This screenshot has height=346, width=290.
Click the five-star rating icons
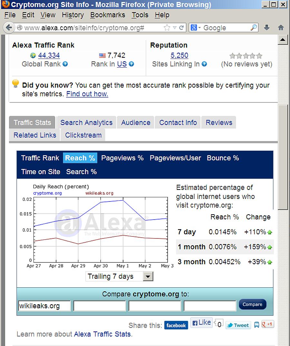click(246, 56)
